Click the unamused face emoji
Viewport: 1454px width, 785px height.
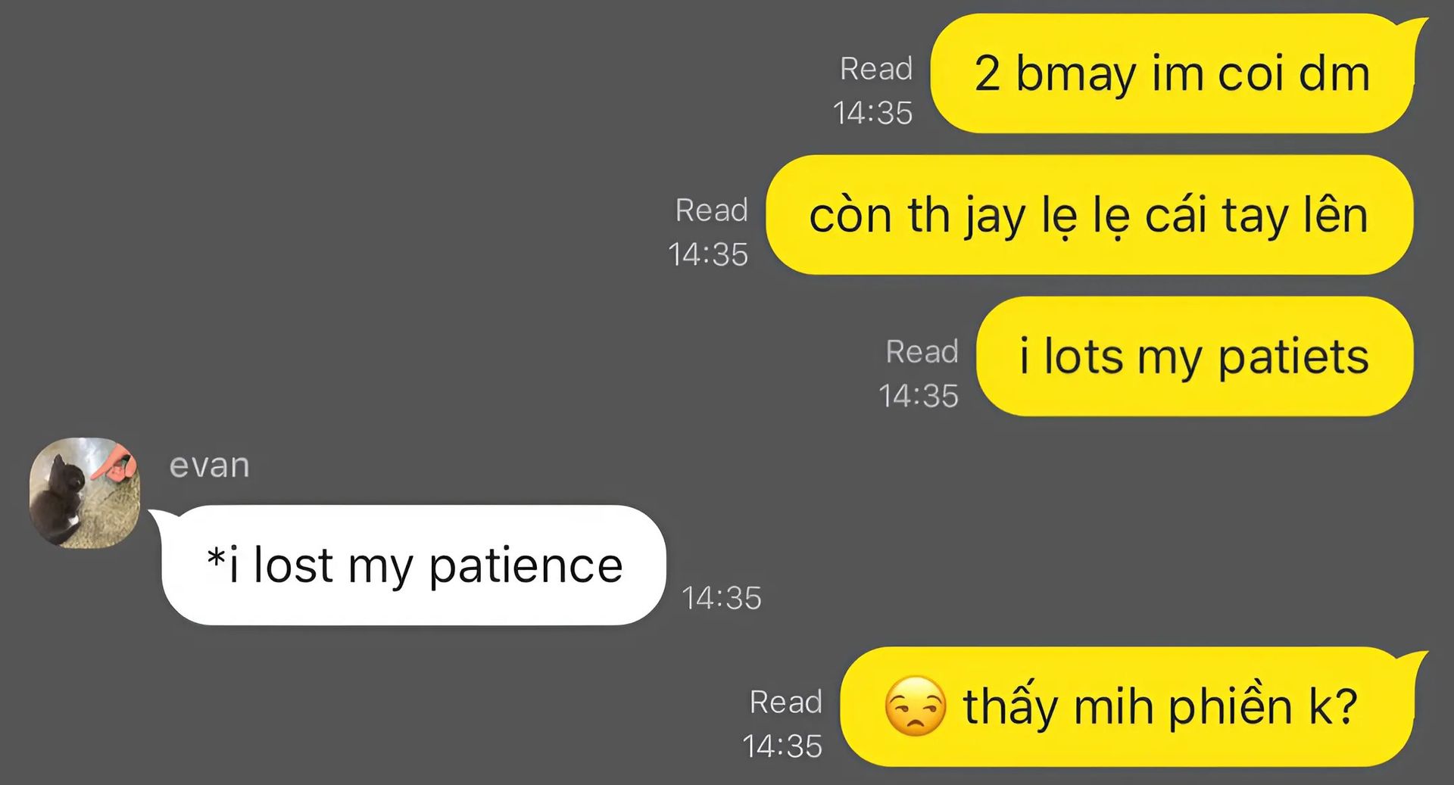tap(915, 706)
